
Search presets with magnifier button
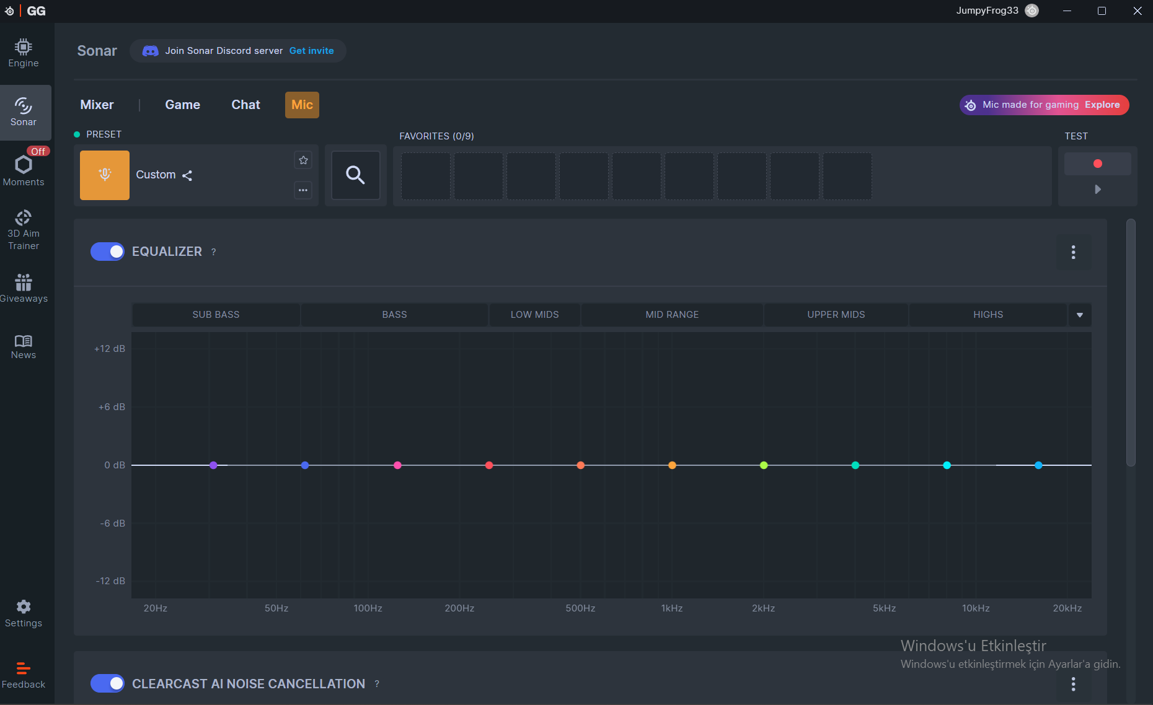point(356,175)
